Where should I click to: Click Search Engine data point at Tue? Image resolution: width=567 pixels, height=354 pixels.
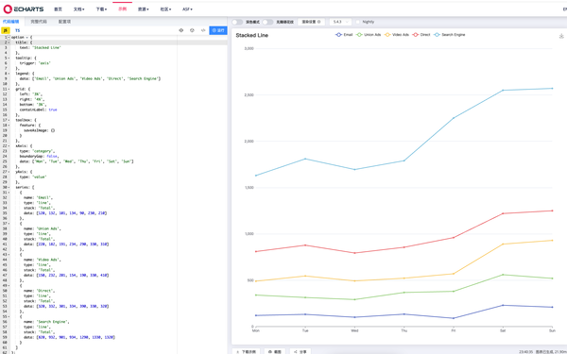[305, 159]
